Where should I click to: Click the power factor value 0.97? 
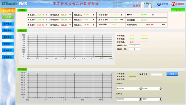[x=114, y=24]
